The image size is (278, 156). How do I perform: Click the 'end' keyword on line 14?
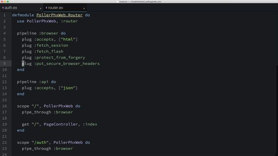coord(20,94)
